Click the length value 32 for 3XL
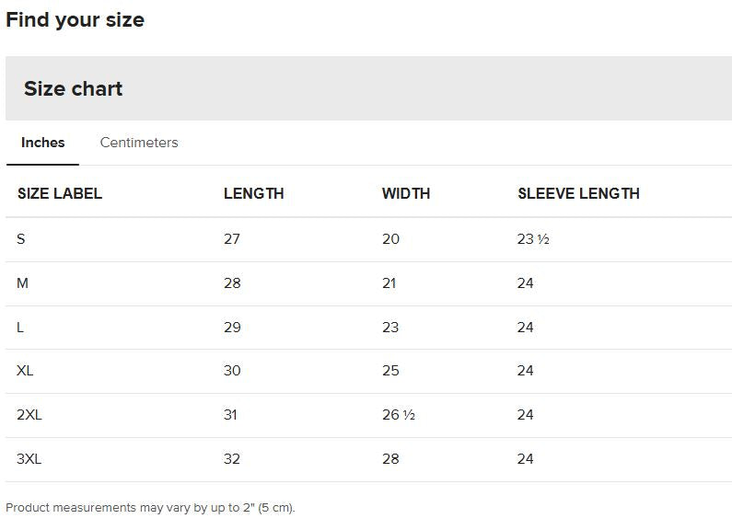 coord(232,459)
